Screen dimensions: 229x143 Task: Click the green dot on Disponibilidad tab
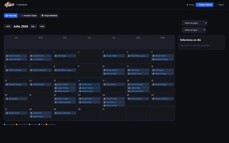coord(42,15)
